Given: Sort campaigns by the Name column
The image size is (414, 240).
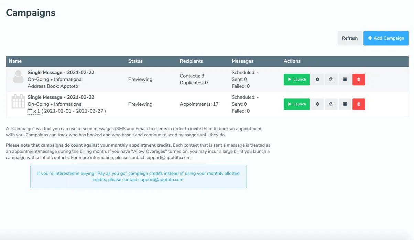Looking at the screenshot, I should [15, 61].
